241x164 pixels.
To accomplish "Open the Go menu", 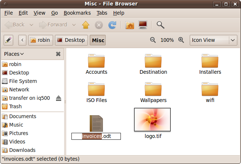I will (55, 13).
